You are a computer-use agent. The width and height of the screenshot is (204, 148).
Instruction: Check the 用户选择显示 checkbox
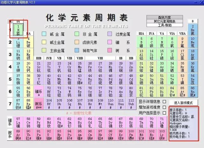click(164, 113)
